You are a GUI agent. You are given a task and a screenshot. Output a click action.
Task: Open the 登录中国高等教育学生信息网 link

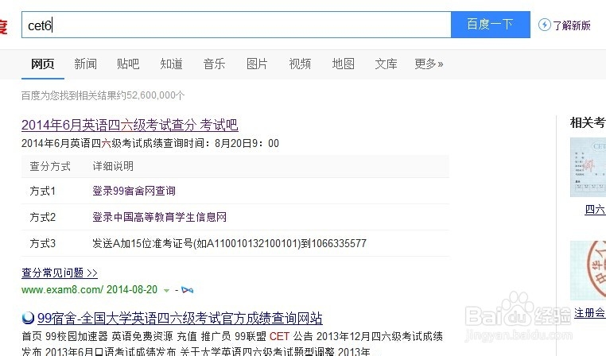(x=159, y=217)
